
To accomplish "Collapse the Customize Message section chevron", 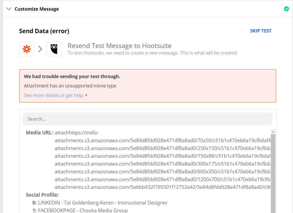I will tap(9, 9).
